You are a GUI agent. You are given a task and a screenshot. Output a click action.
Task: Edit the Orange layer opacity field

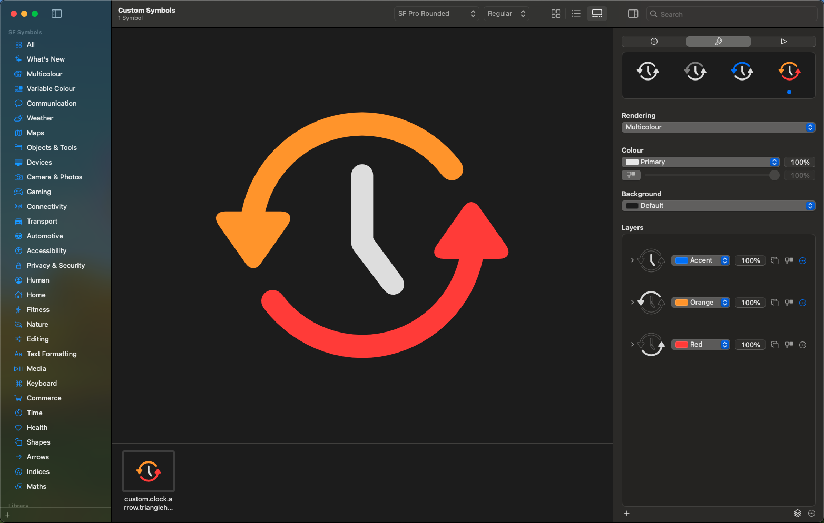[750, 303]
